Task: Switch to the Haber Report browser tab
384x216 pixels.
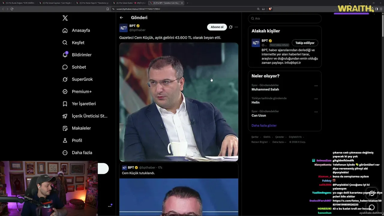Action: tap(92, 3)
